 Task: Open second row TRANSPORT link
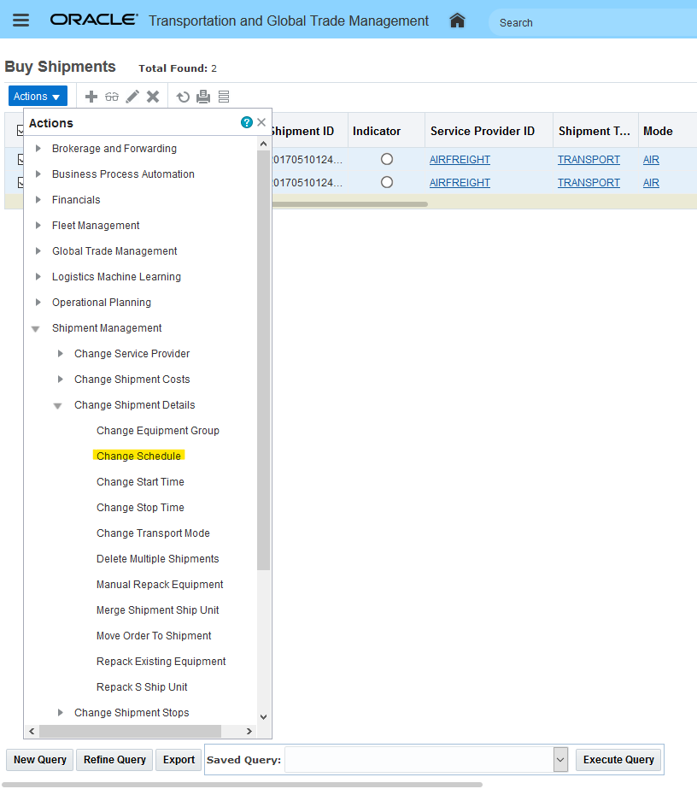tap(589, 183)
